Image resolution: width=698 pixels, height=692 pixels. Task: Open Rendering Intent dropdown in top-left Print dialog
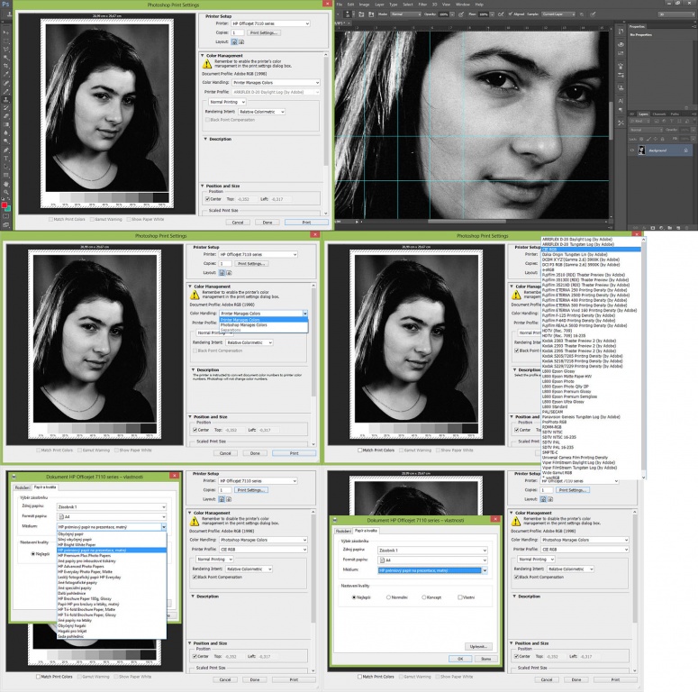click(261, 112)
